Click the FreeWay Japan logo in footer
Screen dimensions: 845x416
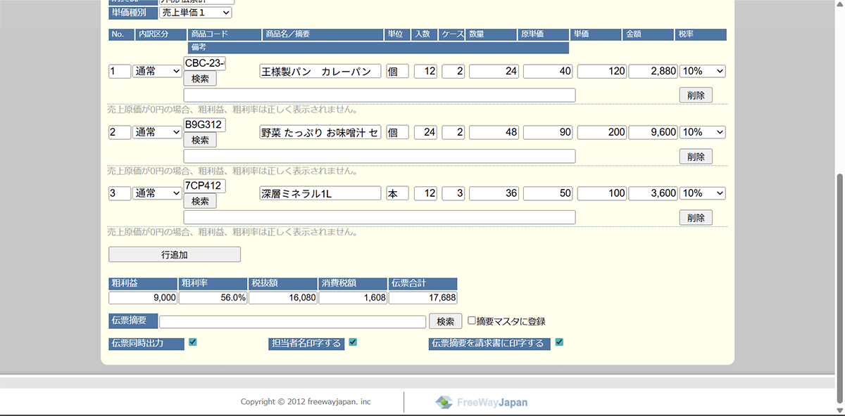pos(482,402)
